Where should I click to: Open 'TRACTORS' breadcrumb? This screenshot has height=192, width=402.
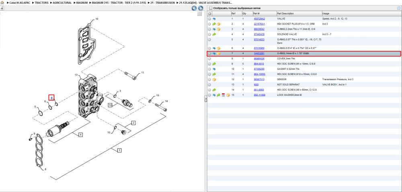[x=41, y=2]
